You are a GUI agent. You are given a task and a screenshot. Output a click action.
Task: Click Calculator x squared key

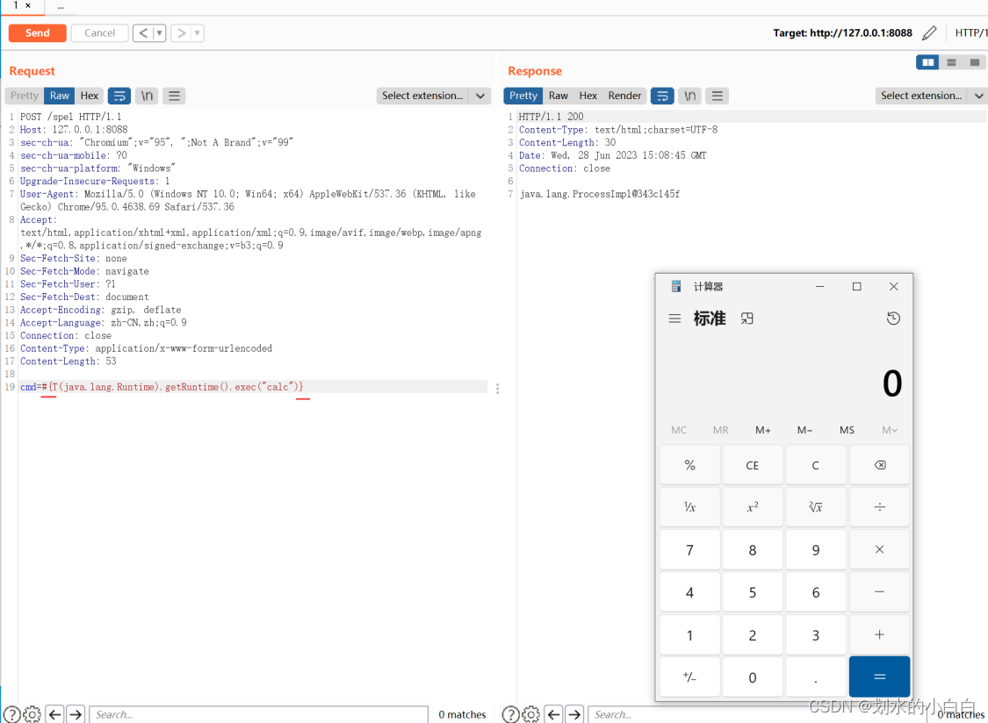coord(753,507)
